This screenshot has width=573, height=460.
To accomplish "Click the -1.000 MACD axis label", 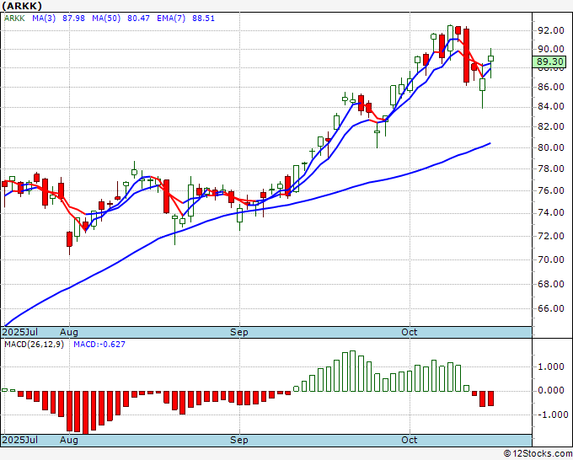I will coord(552,415).
